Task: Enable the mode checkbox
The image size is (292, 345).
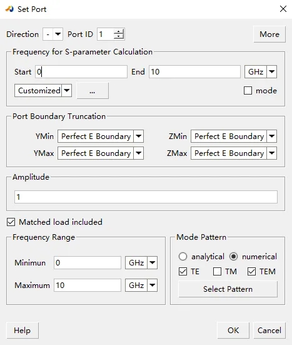Action: pos(248,90)
